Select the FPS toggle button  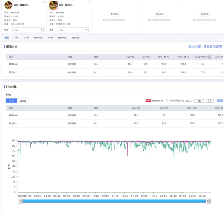point(12,101)
